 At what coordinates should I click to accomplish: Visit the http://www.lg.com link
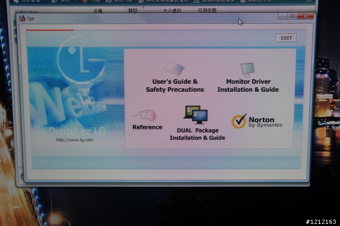tap(74, 140)
